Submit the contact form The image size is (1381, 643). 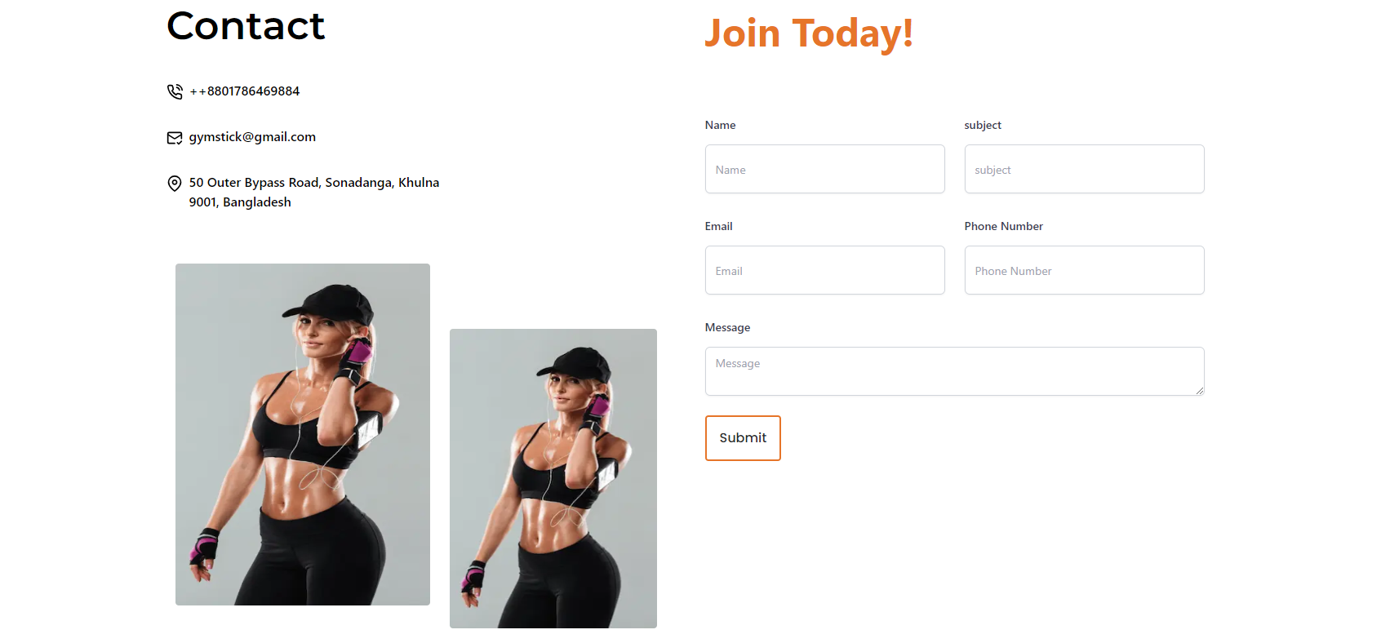click(743, 438)
